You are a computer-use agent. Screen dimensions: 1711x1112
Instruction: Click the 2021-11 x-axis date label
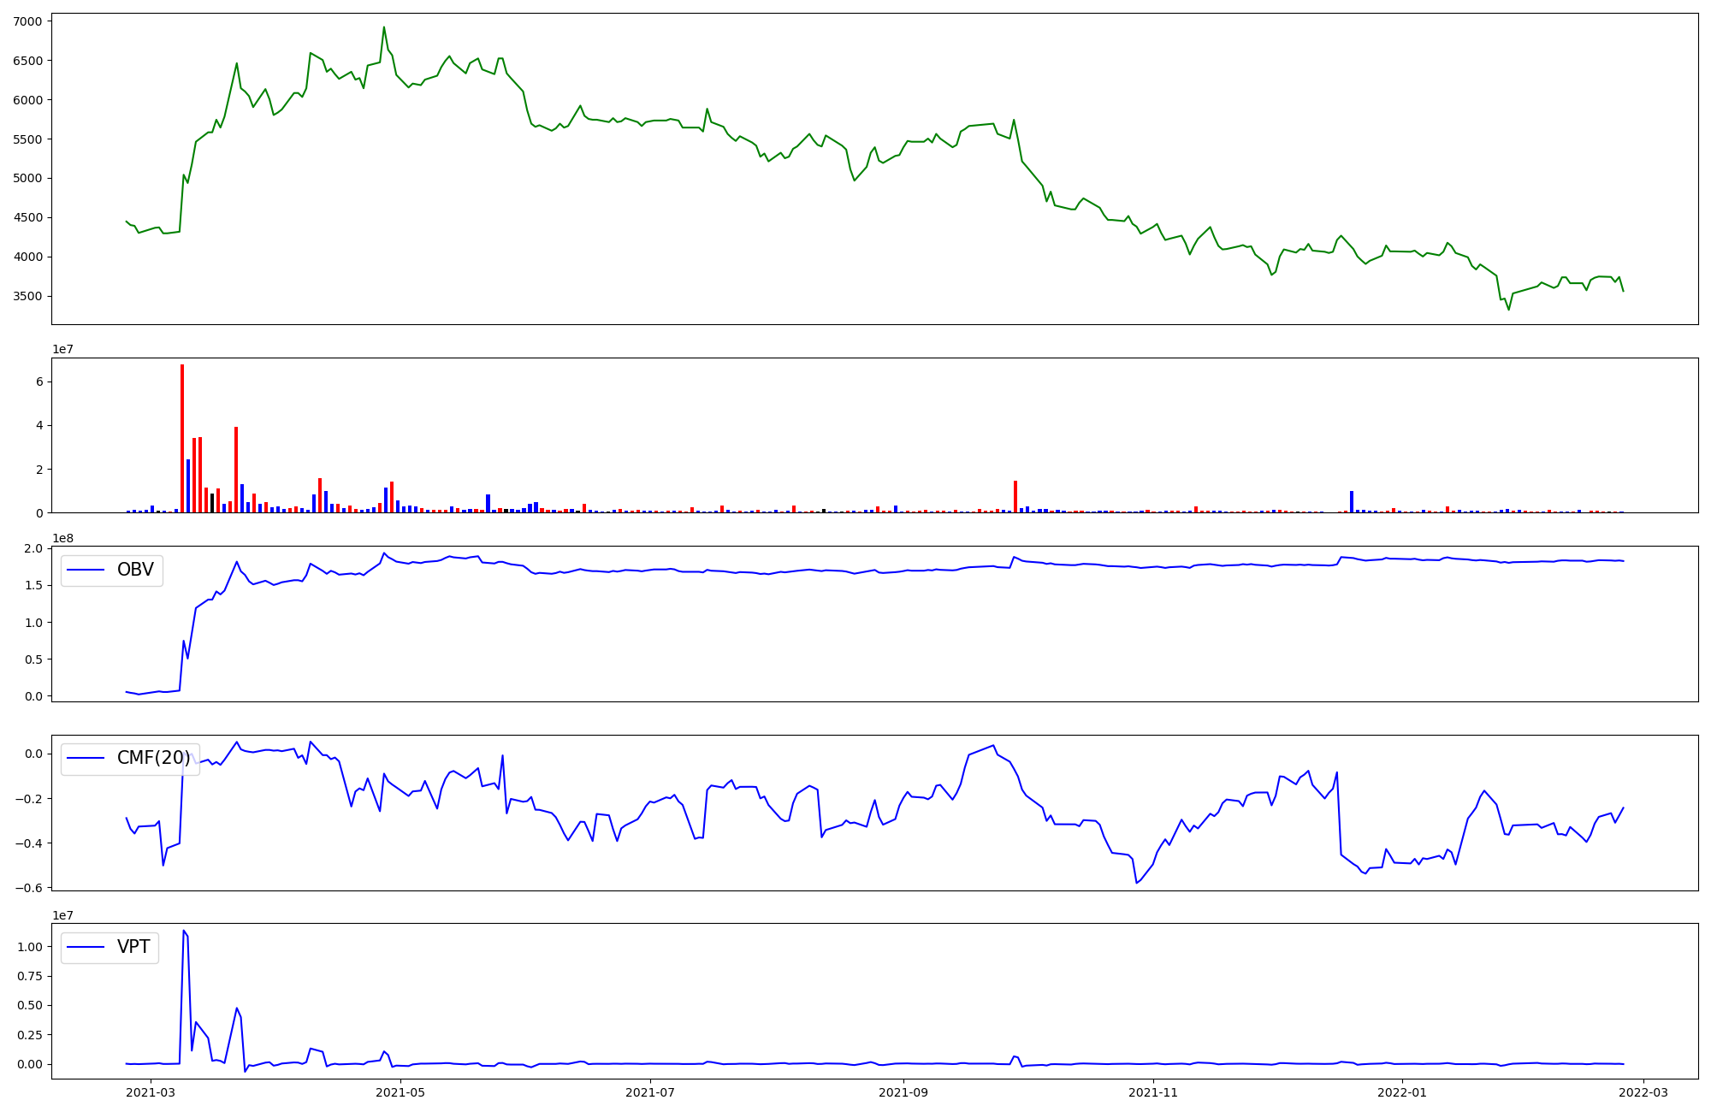tap(1154, 1092)
